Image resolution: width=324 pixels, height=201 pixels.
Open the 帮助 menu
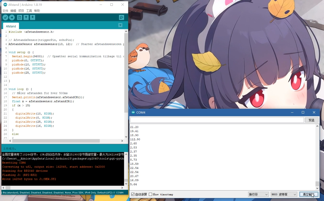point(37,11)
